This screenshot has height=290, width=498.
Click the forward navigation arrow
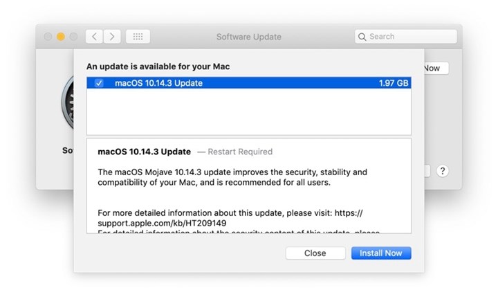click(111, 36)
